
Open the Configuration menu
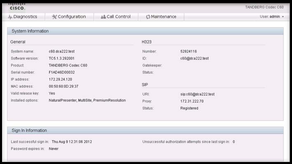tap(69, 17)
